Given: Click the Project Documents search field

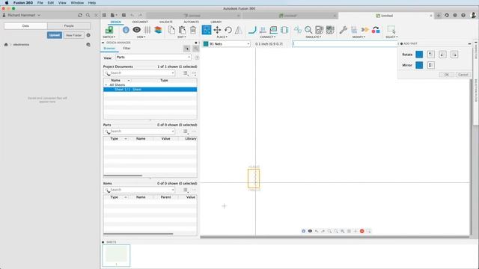Looking at the screenshot, I should 139,73.
